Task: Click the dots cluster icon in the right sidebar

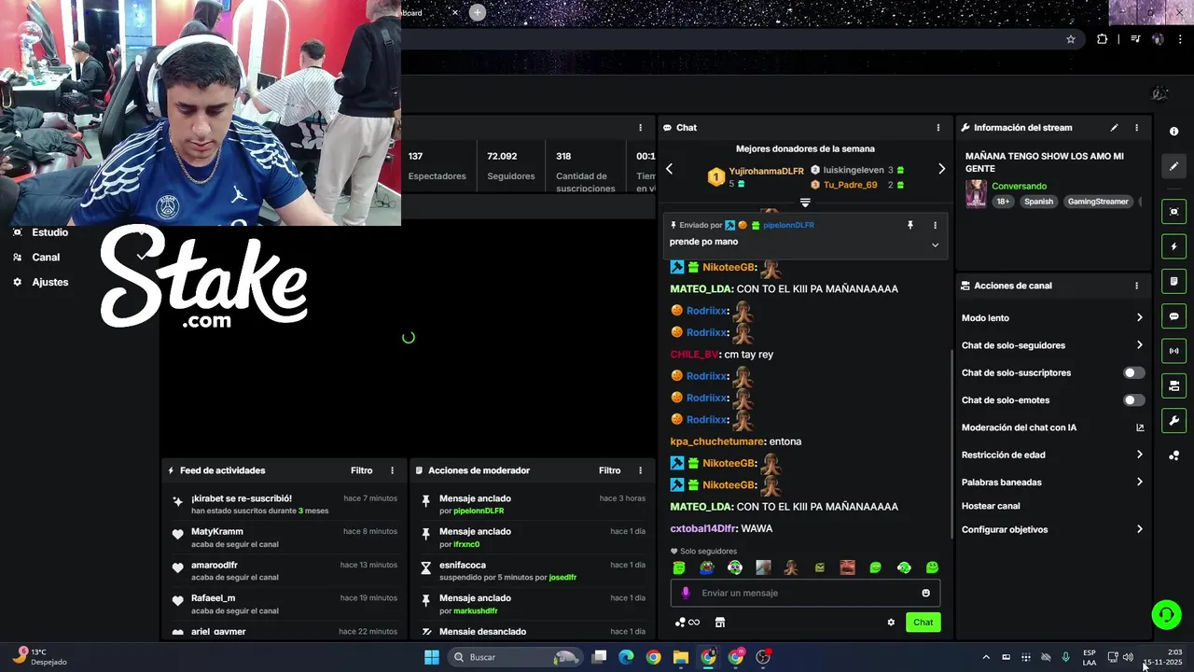Action: 1173,455
